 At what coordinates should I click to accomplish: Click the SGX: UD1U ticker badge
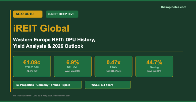pyautogui.click(x=28, y=14)
